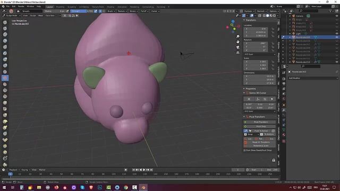Click the To Bottom button
340x191 pixels.
pos(268,134)
